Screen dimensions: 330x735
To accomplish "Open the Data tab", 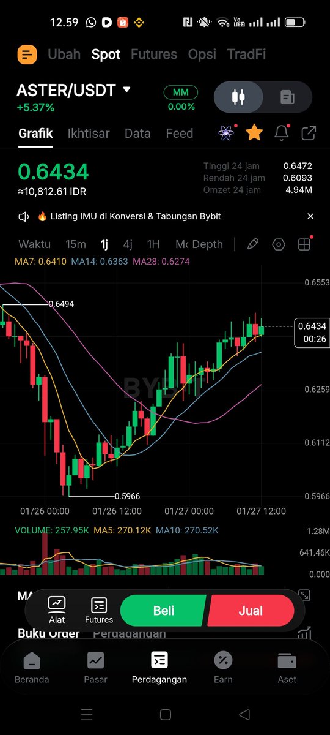I will [x=137, y=134].
